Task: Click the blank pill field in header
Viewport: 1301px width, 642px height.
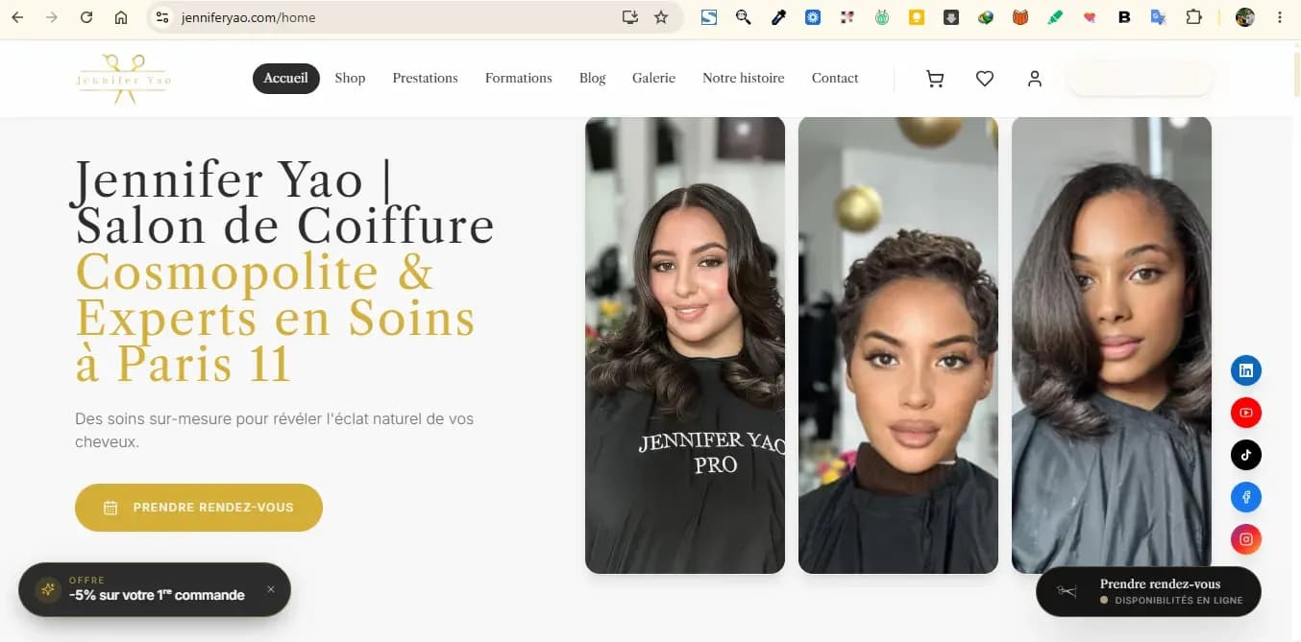Action: [1141, 80]
